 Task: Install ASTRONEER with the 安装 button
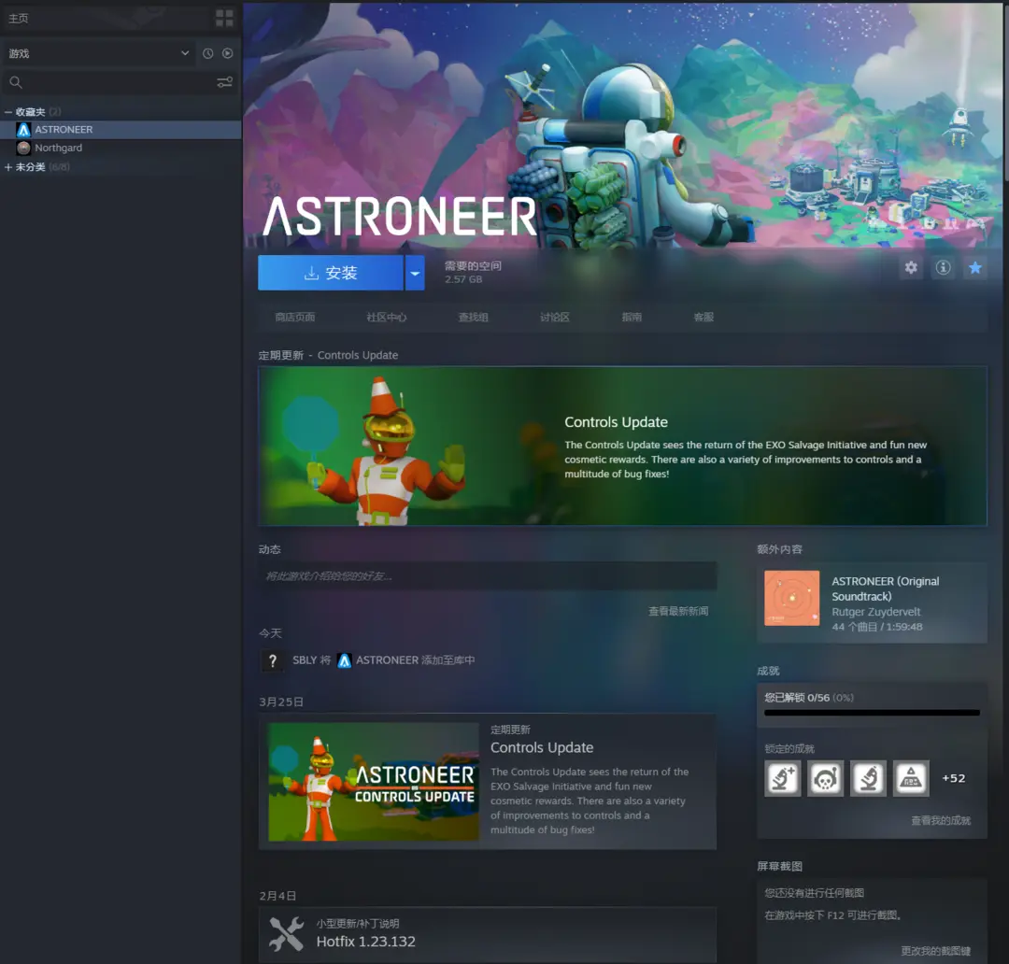331,273
